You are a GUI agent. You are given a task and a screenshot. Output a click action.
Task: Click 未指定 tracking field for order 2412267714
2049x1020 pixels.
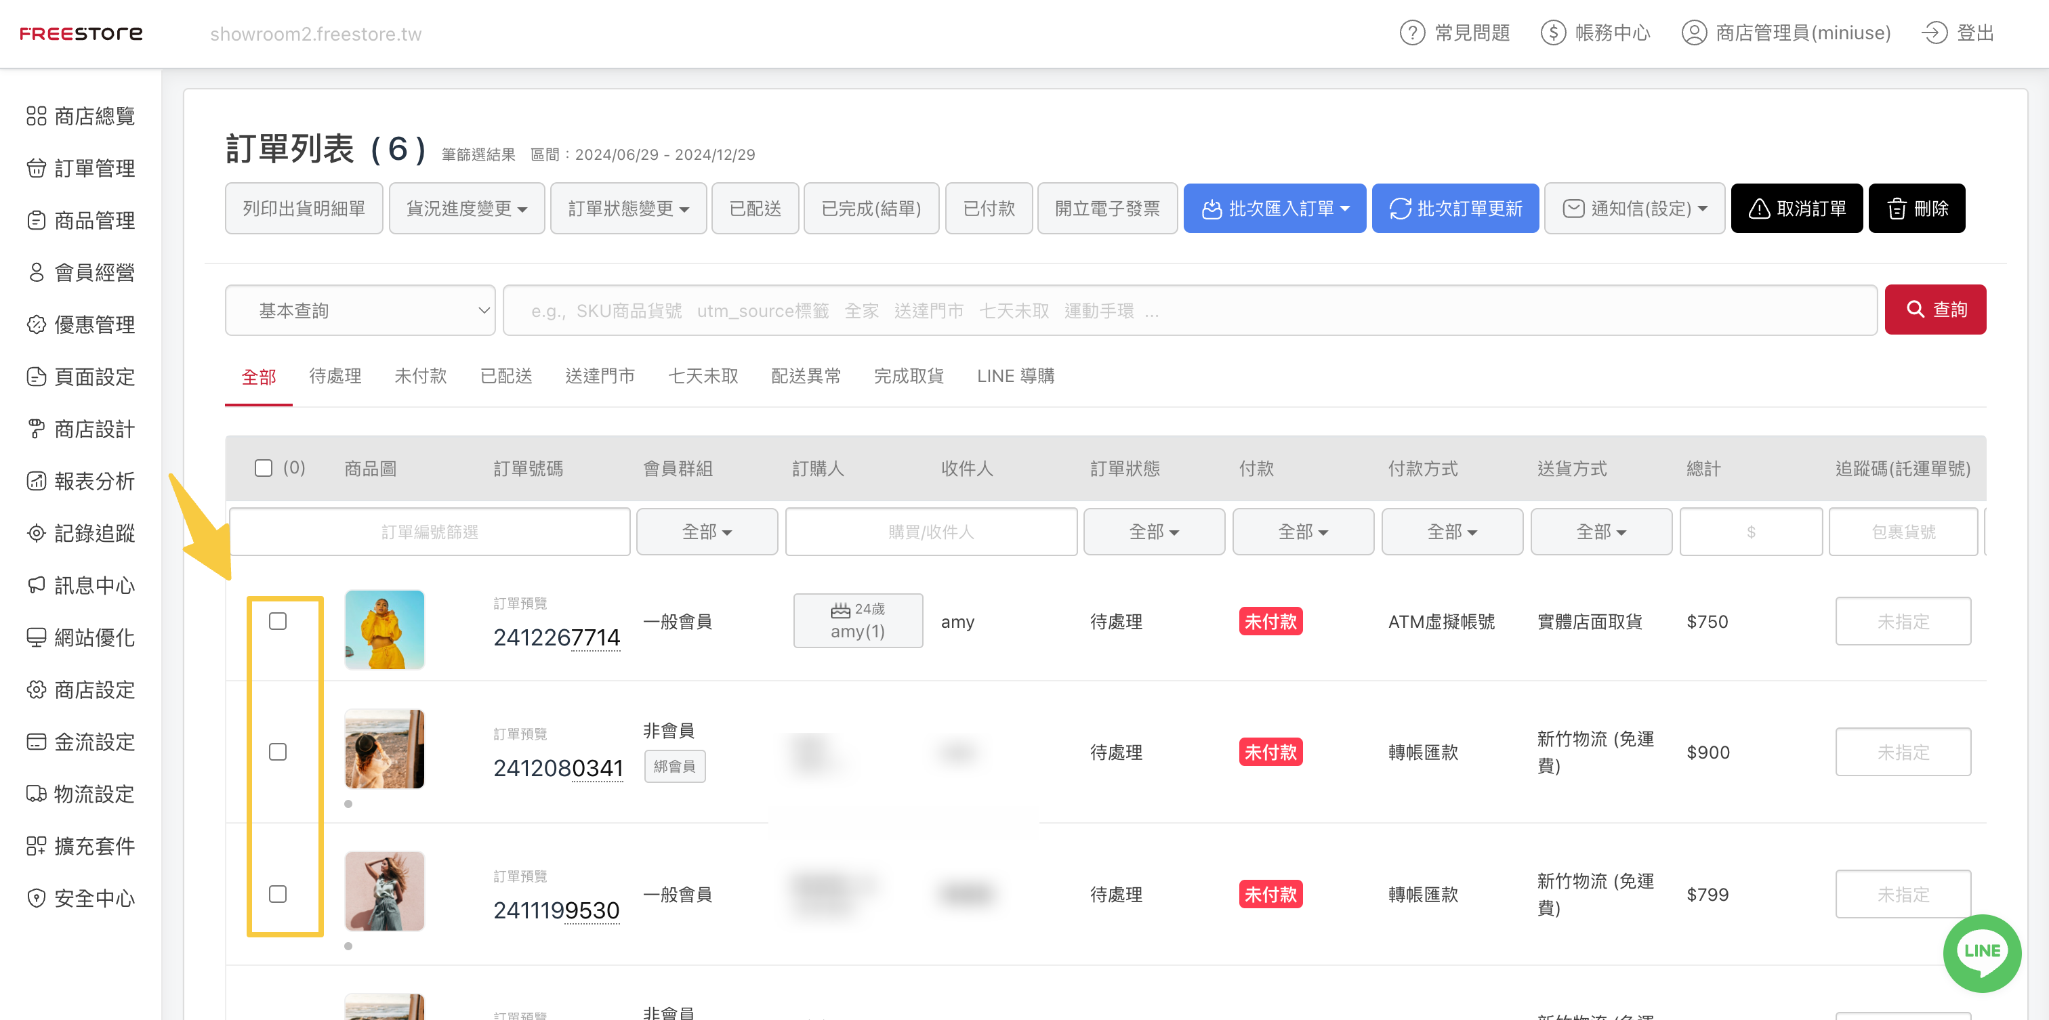coord(1903,621)
